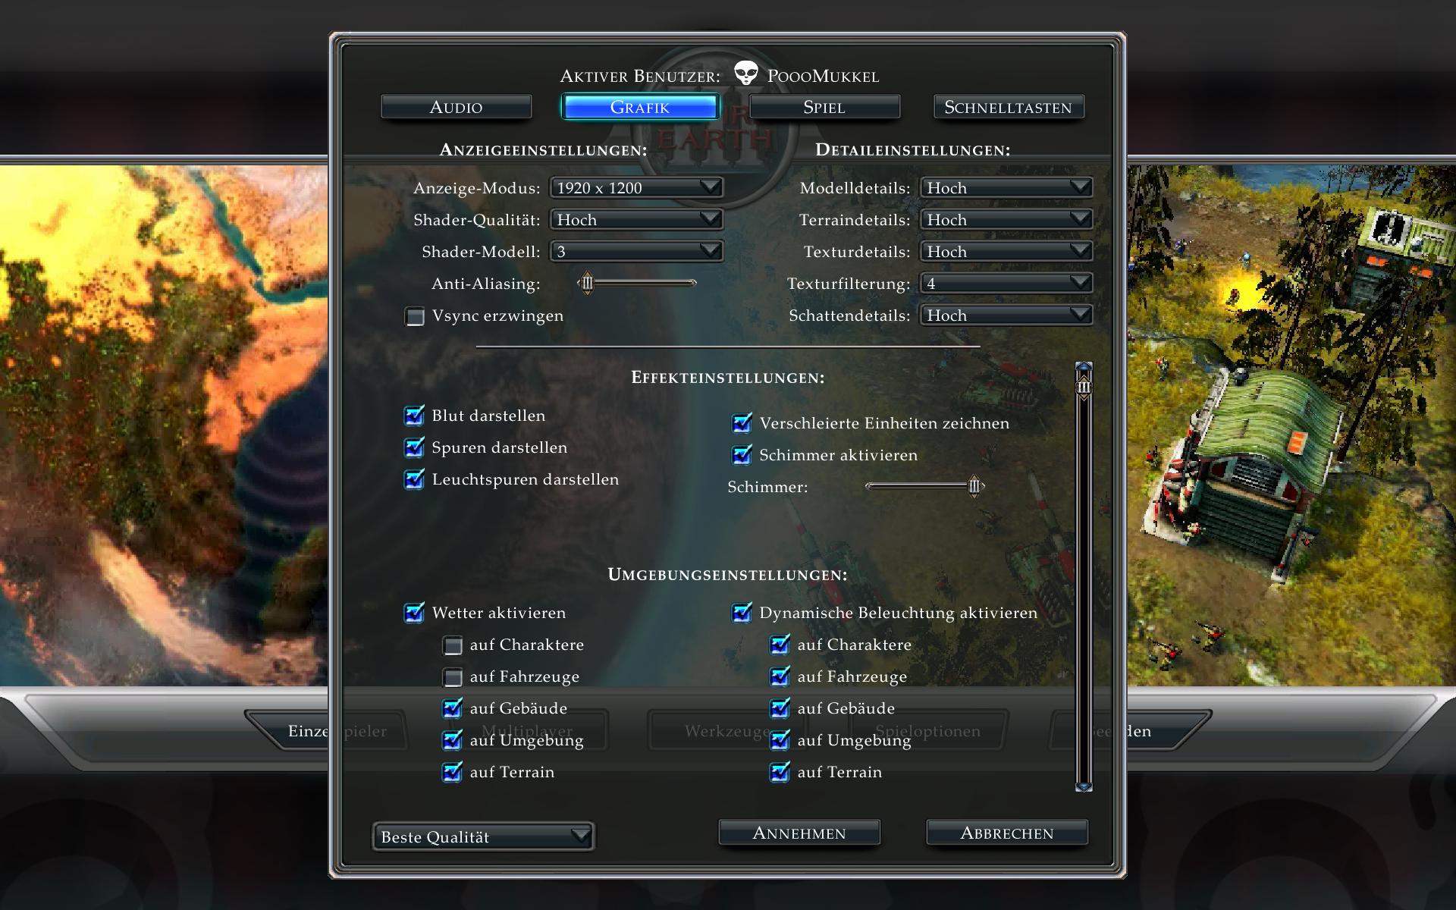This screenshot has width=1456, height=910.
Task: Toggle weather auf Gebäude checkbox
Action: (453, 708)
